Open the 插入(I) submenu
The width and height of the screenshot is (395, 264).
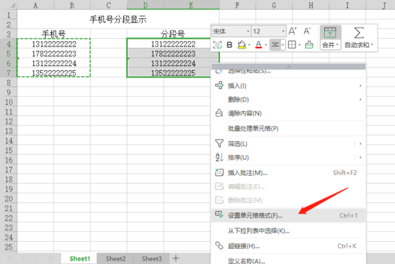[x=288, y=86]
